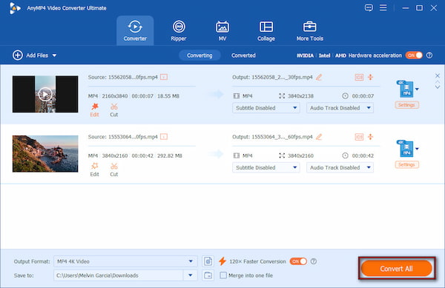The width and height of the screenshot is (445, 288).
Task: Open Settings for 15553064 output
Action: (406, 164)
